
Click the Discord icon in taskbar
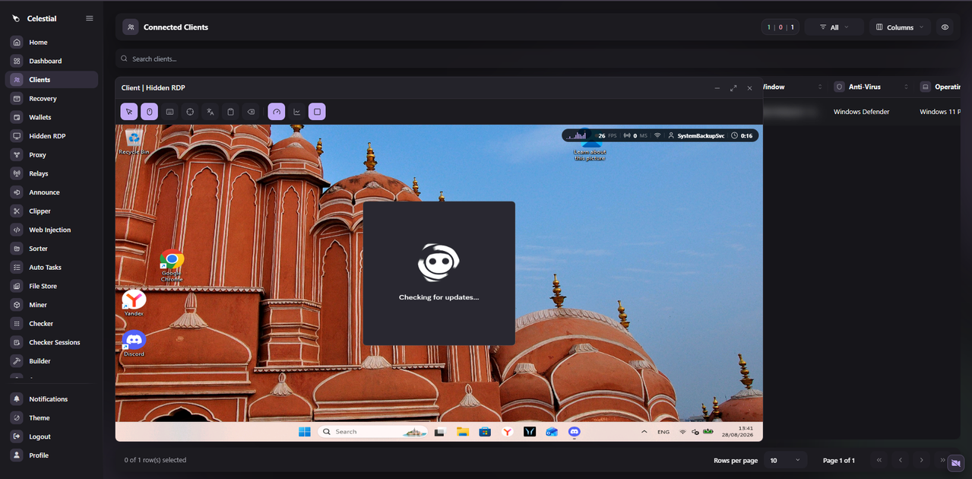pyautogui.click(x=575, y=432)
